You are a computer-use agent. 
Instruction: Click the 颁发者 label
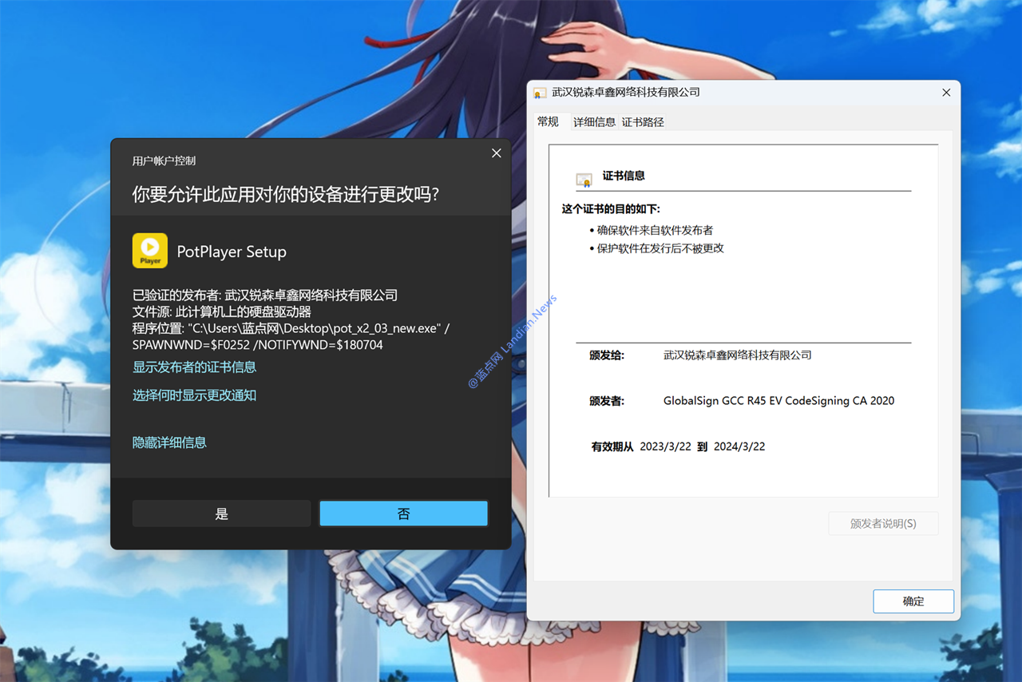point(607,401)
